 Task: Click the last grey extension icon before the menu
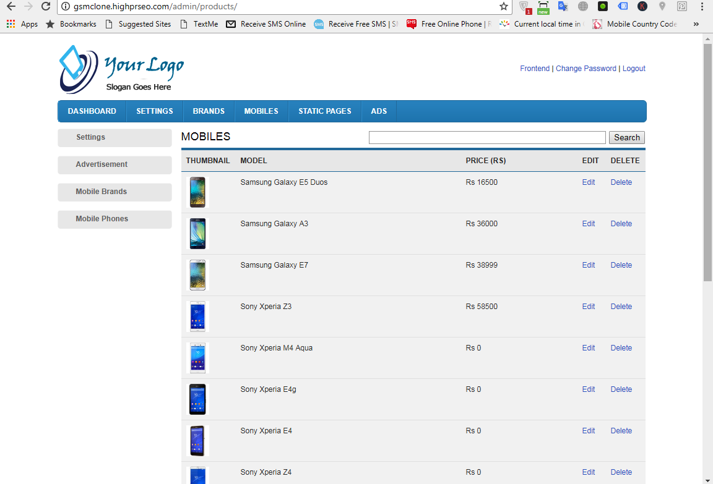[x=682, y=6]
